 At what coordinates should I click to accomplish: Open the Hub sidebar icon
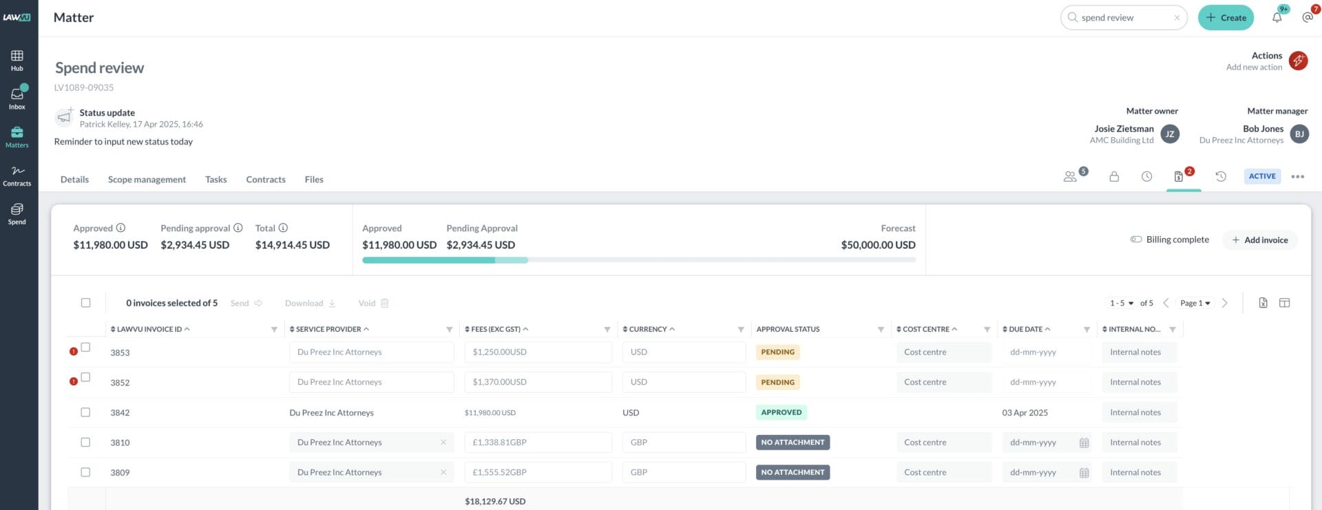[17, 61]
